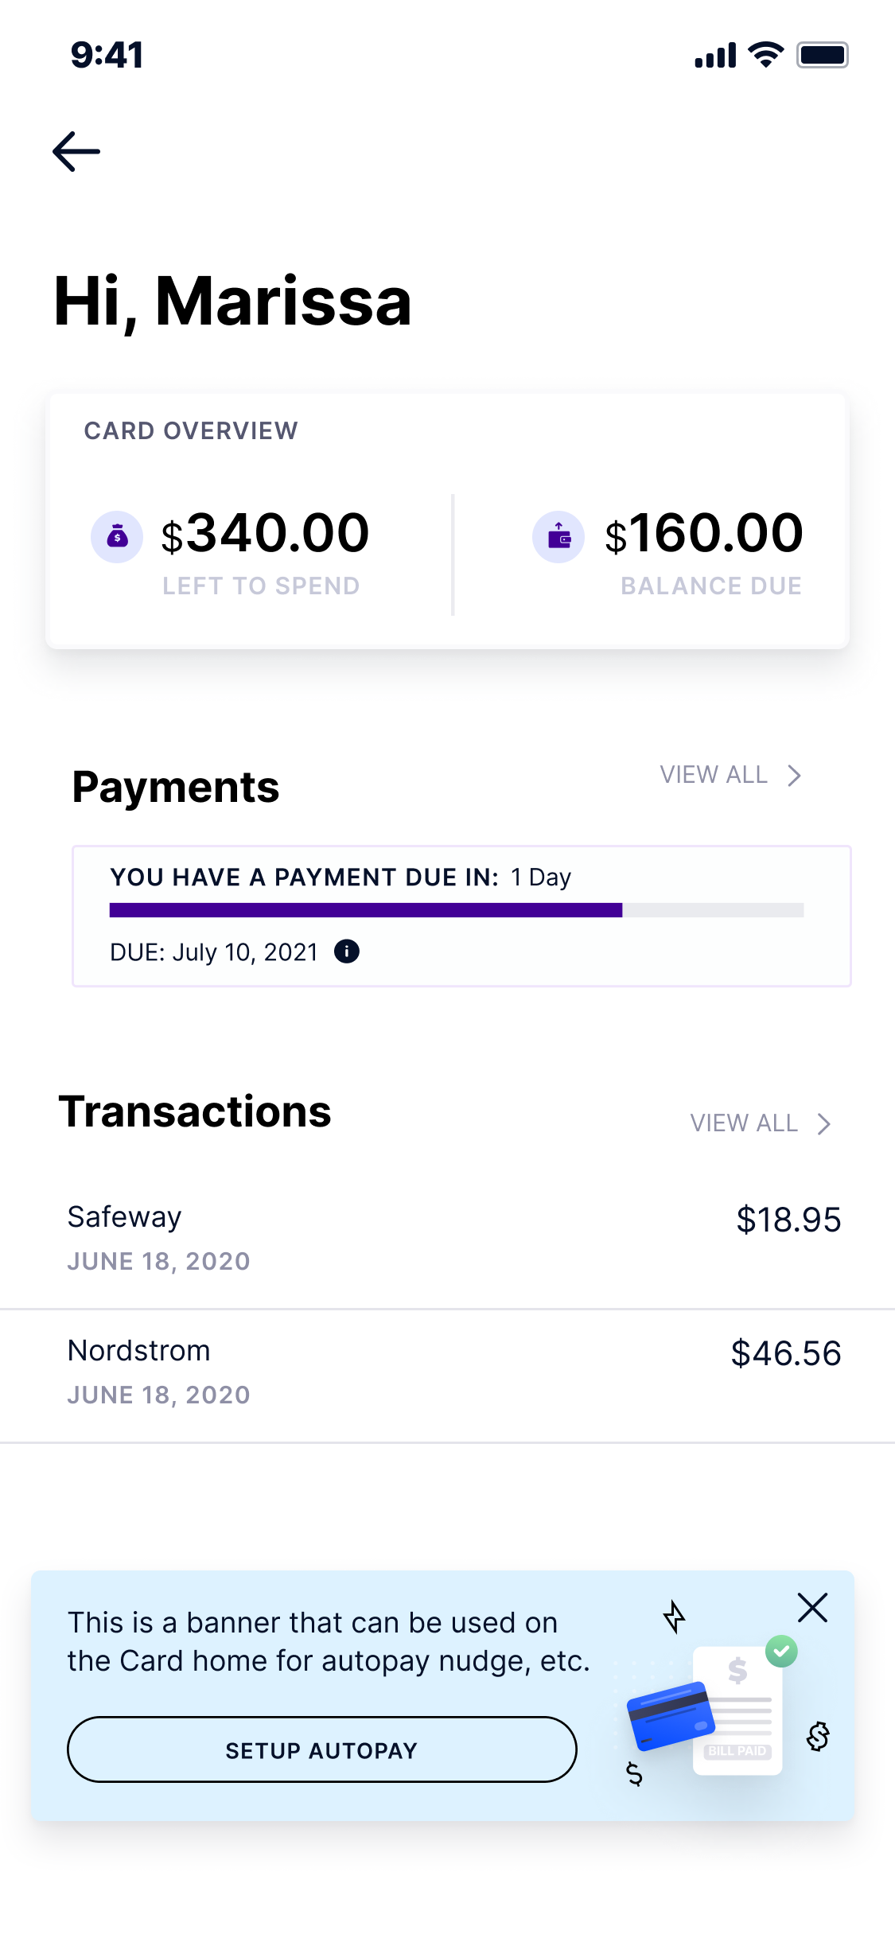
Task: Expand Transactions with the chevron arrow
Action: click(x=824, y=1123)
